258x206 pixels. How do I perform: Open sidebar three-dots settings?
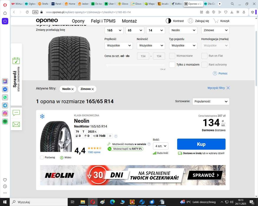5,193
